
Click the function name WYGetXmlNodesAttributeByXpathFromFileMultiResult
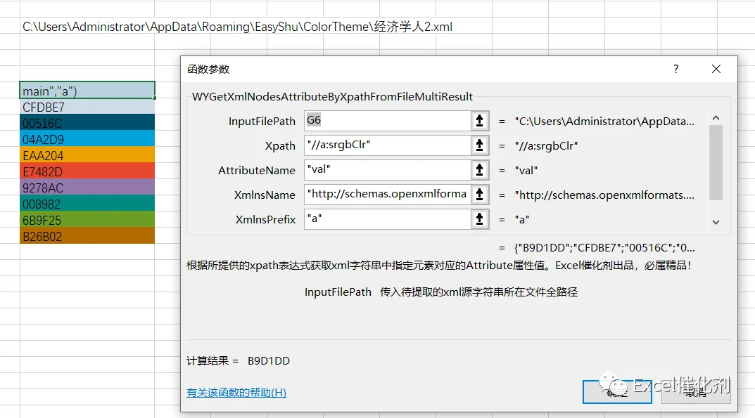coord(332,97)
